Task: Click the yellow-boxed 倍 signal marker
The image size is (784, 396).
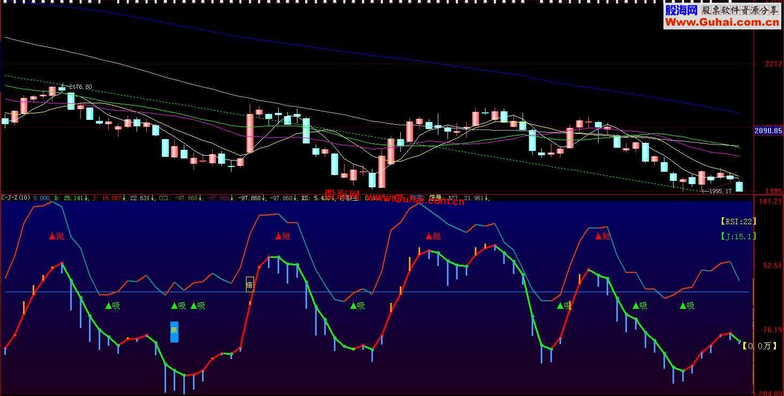Action: (249, 284)
